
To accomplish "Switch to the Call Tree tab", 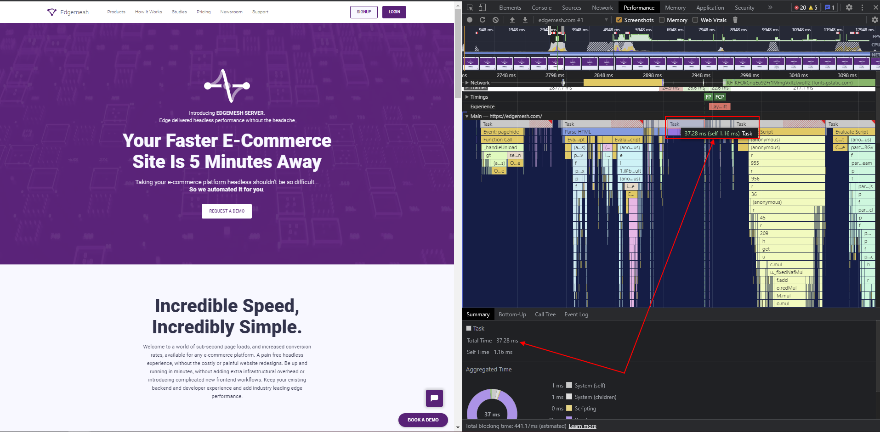I will [x=545, y=314].
